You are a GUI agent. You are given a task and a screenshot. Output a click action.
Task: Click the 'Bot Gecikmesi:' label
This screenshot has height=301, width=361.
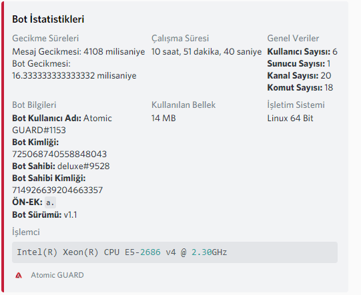41,64
